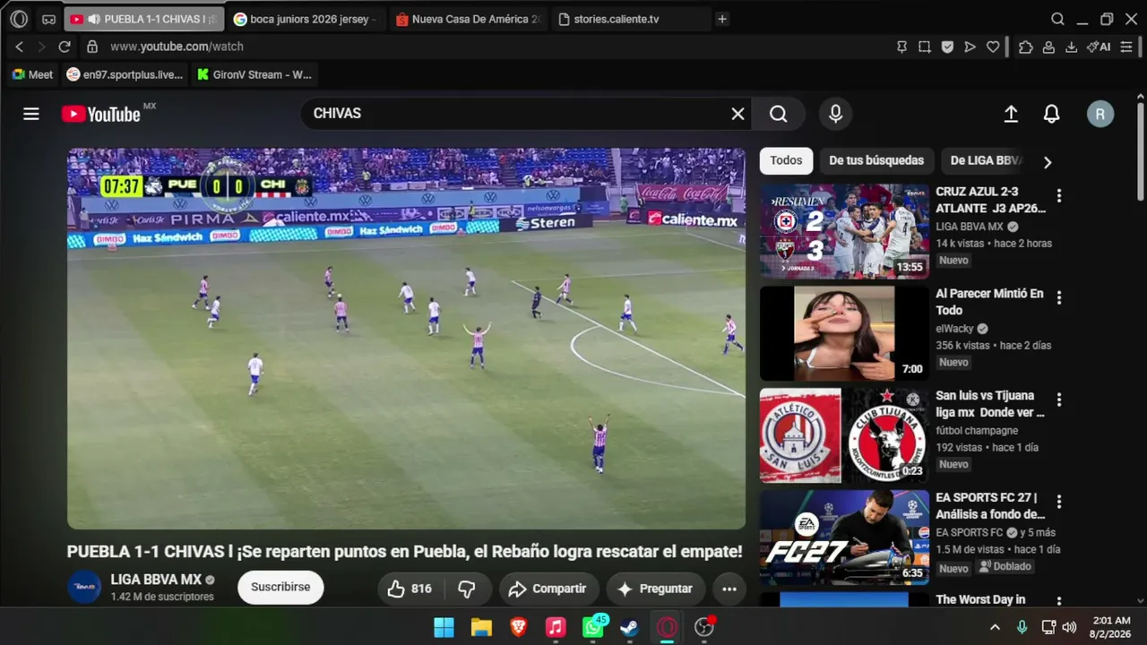Mute the PUEBLA 1-1 CHIVAS tab audio
This screenshot has height=645, width=1147.
pos(93,19)
